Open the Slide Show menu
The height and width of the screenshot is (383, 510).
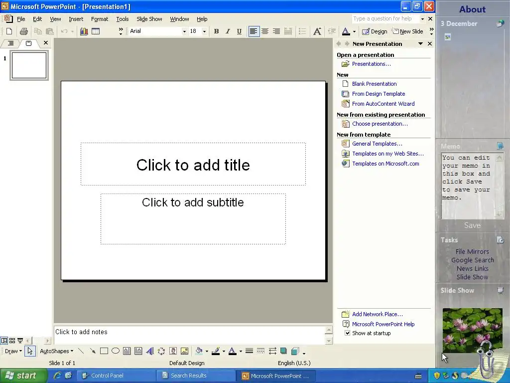tap(149, 19)
